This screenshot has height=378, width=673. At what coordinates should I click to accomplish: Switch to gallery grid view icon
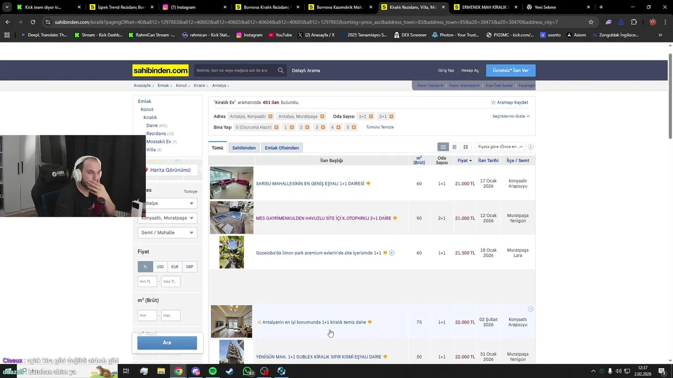465,147
